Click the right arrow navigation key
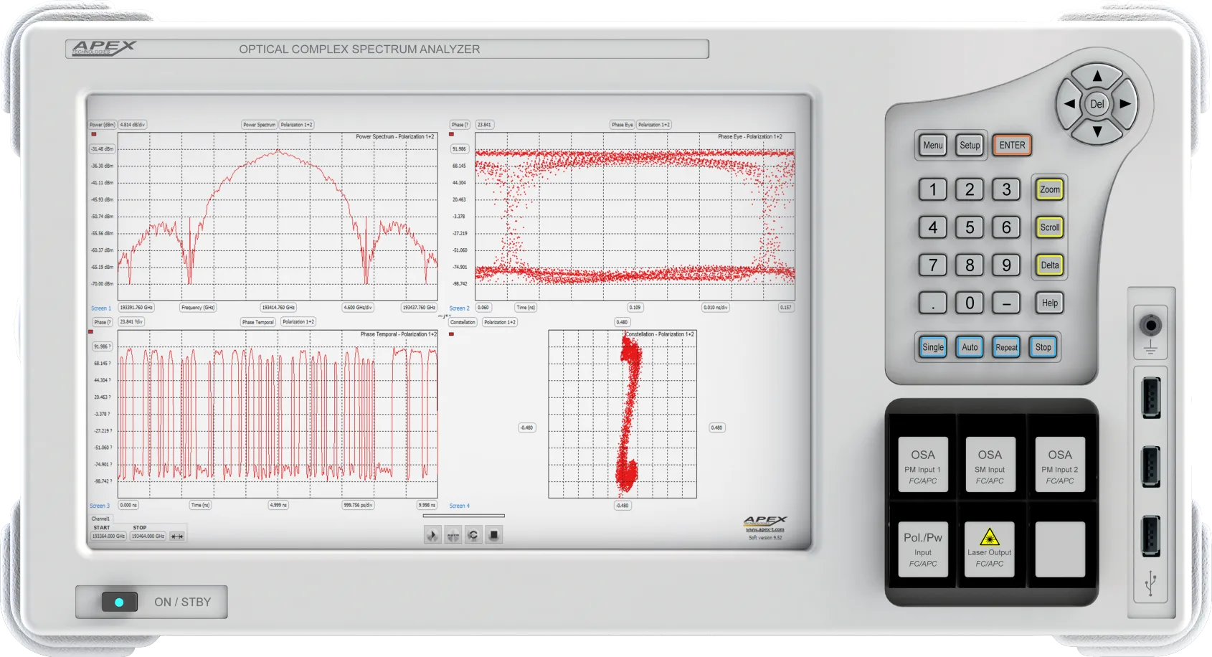Viewport: 1212px width, 657px height. (1125, 104)
